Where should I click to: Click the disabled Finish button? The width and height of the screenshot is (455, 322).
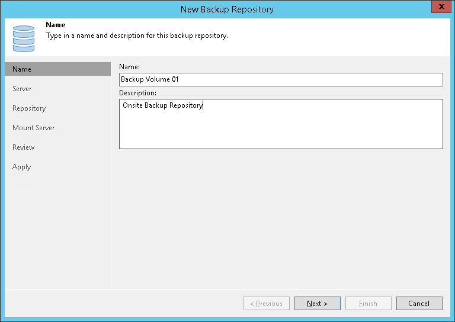click(368, 304)
